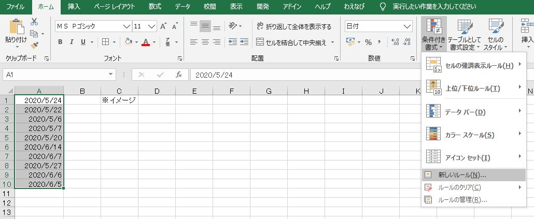The width and height of the screenshot is (534, 219).
Task: Click the Format Painter brush icon
Action: point(34,45)
